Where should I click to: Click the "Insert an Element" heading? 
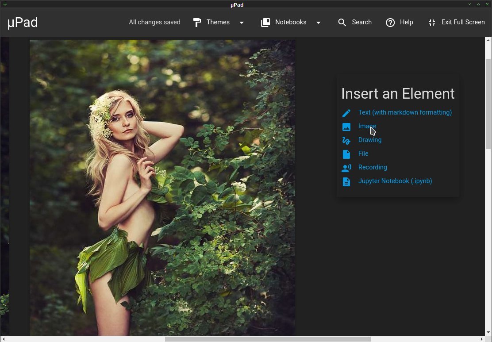398,93
